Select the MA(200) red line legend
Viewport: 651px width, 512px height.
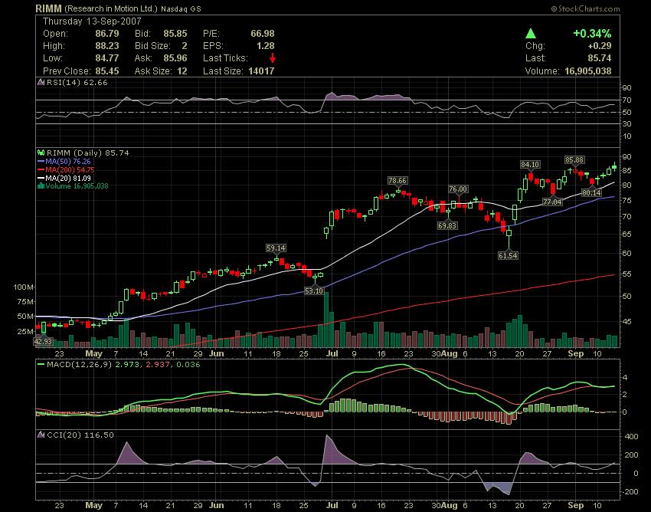click(x=66, y=169)
